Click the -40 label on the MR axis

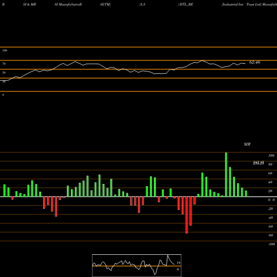(270, 218)
